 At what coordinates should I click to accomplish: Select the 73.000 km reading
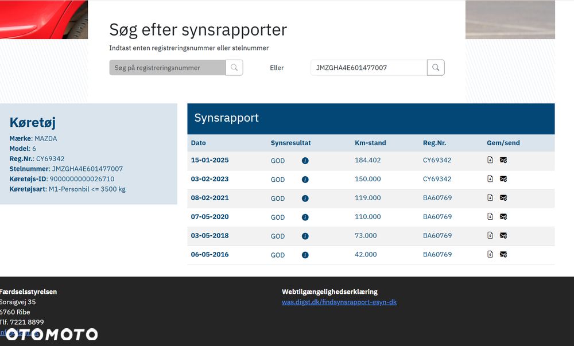pyautogui.click(x=366, y=236)
